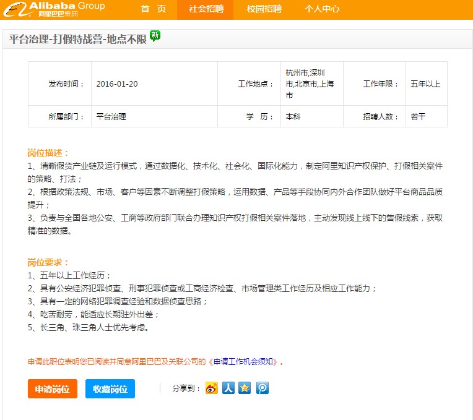
Task: Click the 收藏岗位 button
Action: [110, 388]
